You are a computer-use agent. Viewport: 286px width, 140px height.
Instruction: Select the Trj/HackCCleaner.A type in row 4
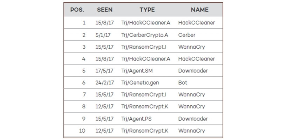click(146, 59)
